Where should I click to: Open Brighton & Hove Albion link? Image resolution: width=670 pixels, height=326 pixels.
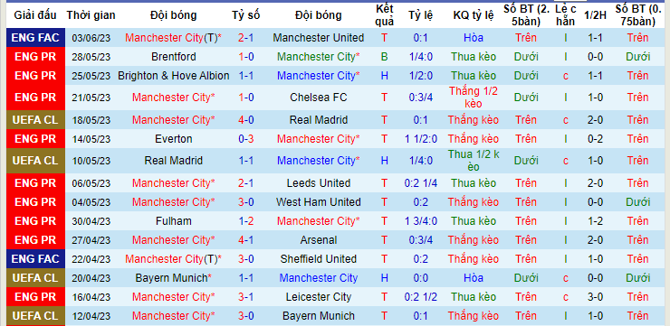[174, 76]
